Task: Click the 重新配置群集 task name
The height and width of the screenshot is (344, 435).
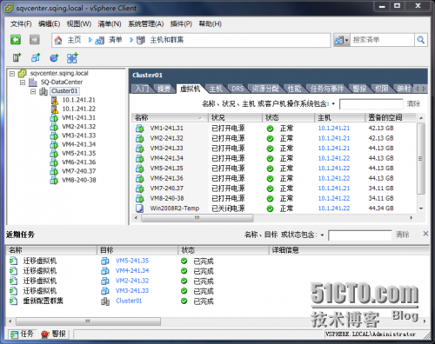Action: (x=43, y=301)
